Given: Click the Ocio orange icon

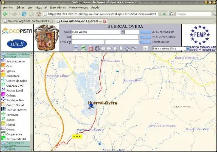Looking at the screenshot, I should [x=3, y=65].
